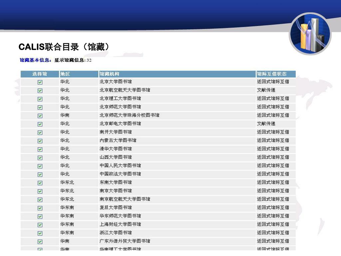Select 南京大学图书馆 library name
The image size is (341, 256).
point(116,191)
